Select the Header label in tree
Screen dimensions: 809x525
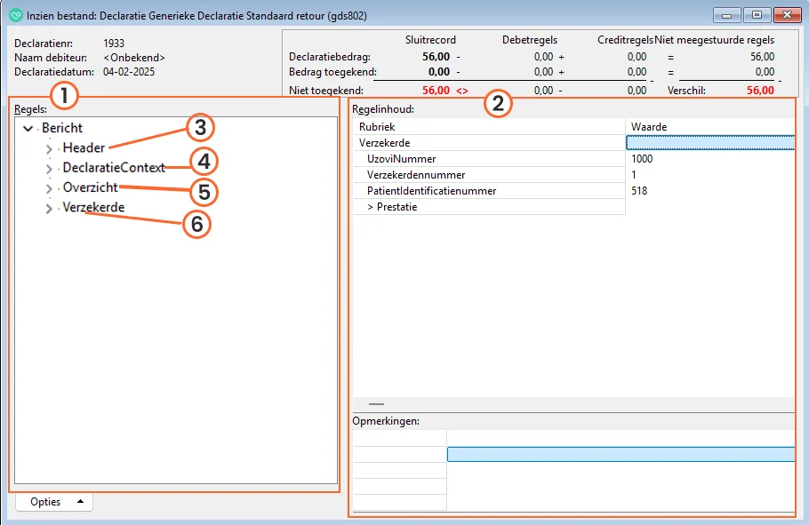(x=84, y=148)
